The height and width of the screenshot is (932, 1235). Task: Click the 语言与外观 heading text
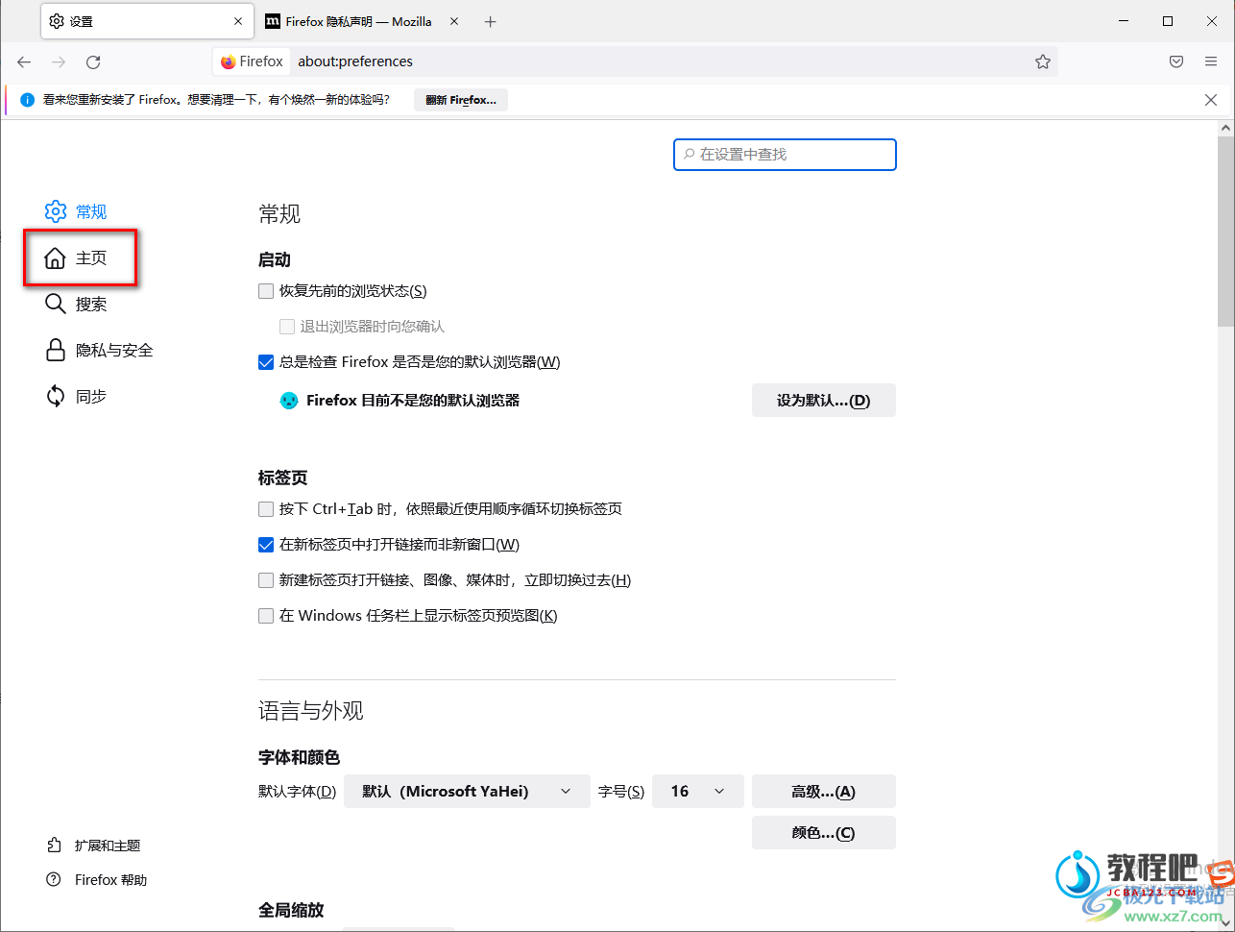[x=311, y=711]
